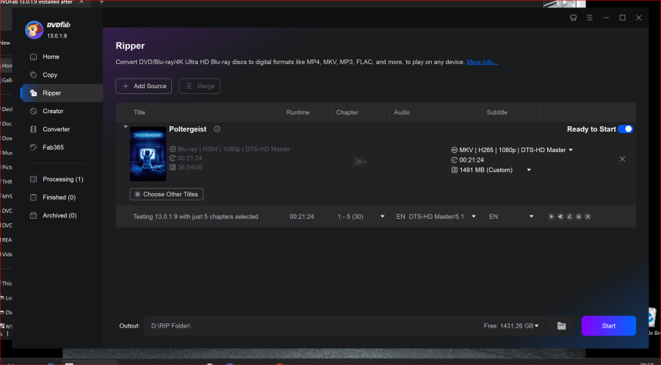Switch to the Copy module

[50, 75]
